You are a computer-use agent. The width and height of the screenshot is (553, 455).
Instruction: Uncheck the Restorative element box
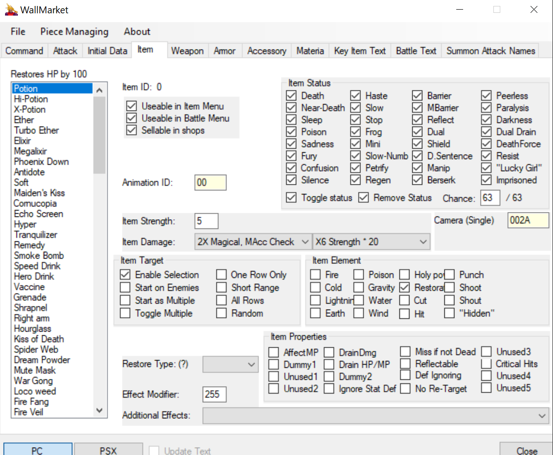[x=404, y=287]
